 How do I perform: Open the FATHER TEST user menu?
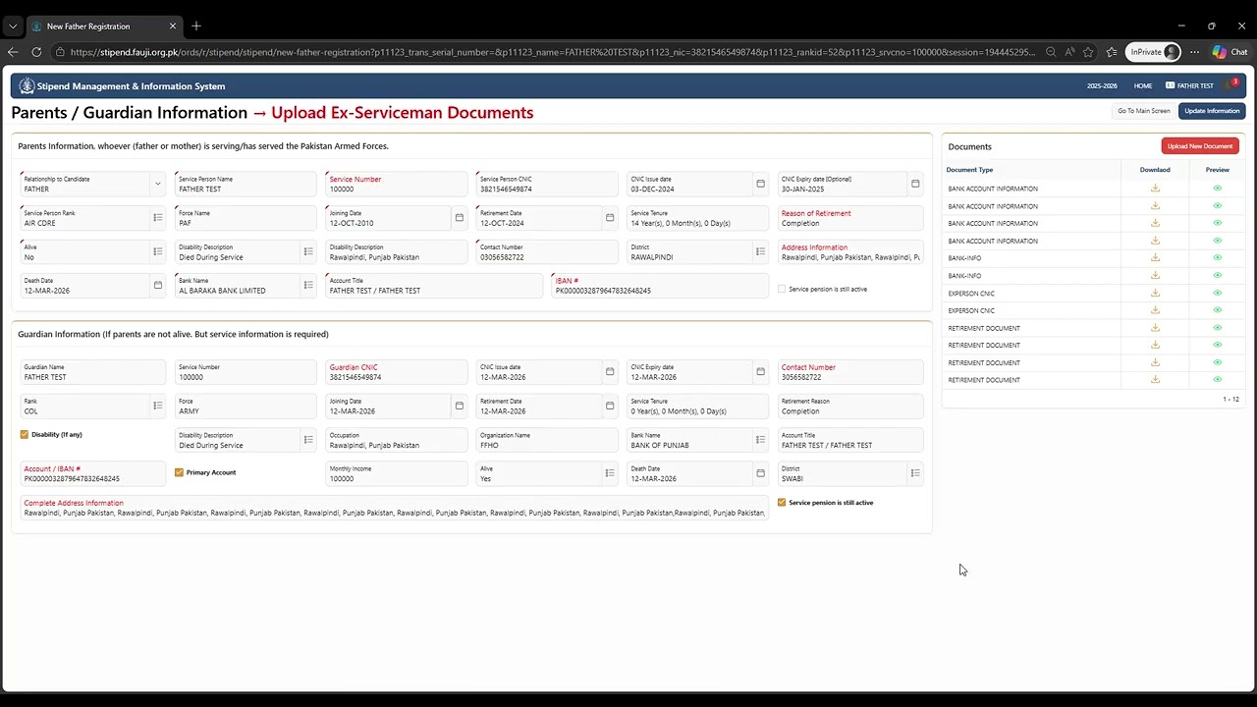coord(1190,85)
